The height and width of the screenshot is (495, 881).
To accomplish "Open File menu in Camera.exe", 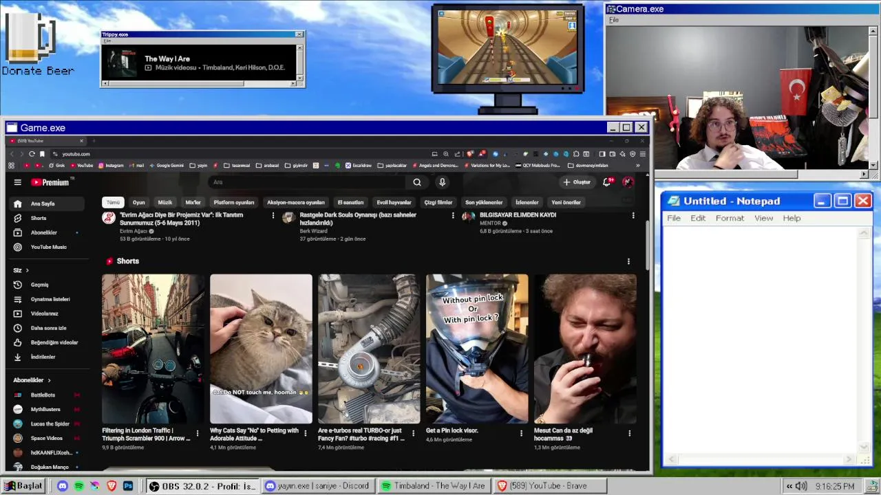I will [x=614, y=20].
